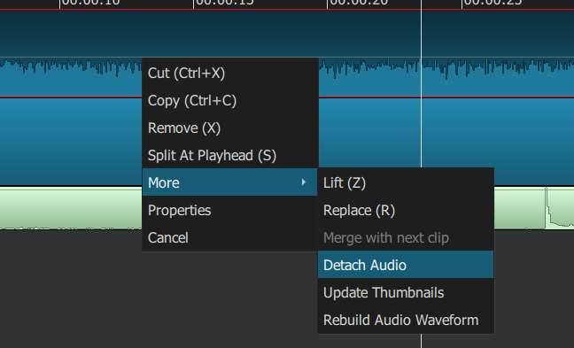This screenshot has height=348, width=574.
Task: Cancel the context menu
Action: (229, 237)
